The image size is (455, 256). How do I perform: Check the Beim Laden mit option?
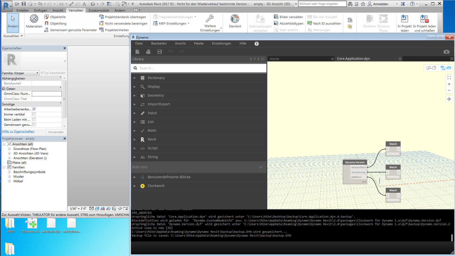point(34,119)
